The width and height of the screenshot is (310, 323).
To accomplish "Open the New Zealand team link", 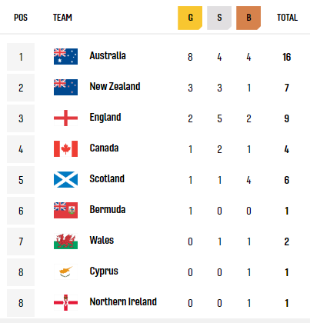I will [x=115, y=86].
